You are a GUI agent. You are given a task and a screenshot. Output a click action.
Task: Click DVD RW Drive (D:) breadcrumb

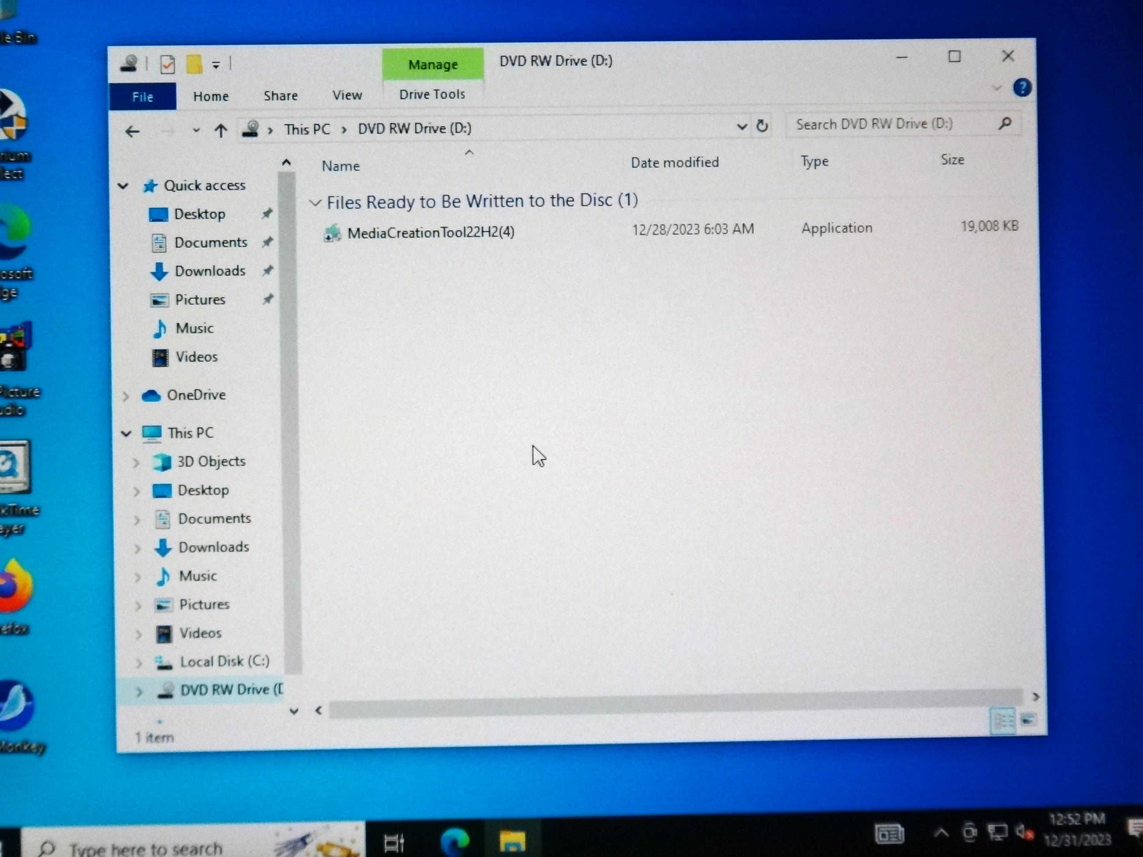[x=415, y=128]
